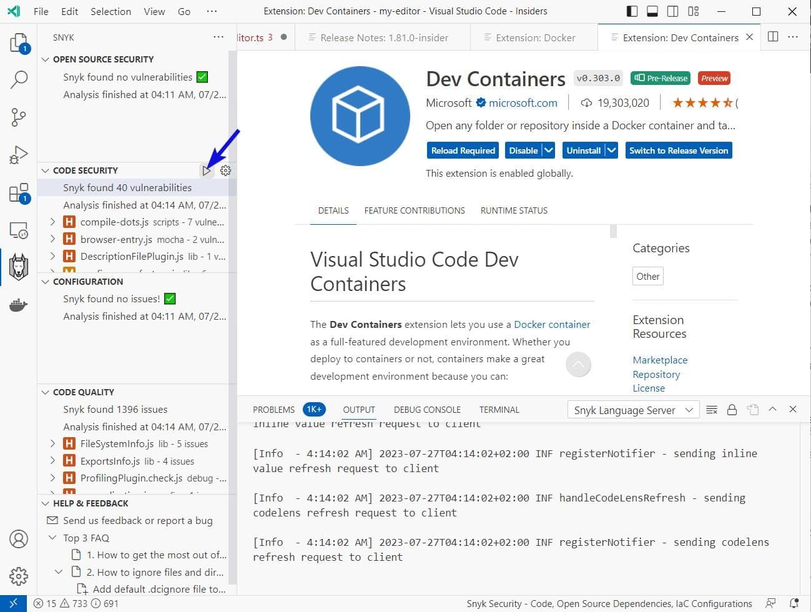Clear the output panel

pos(712,410)
